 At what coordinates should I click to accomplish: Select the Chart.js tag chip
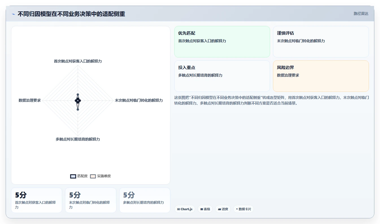coord(185,209)
